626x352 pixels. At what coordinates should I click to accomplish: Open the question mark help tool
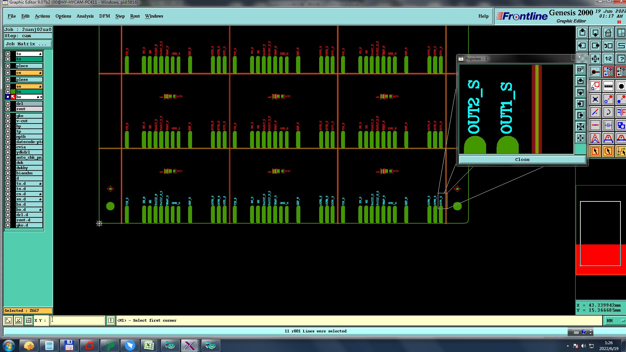[621, 59]
